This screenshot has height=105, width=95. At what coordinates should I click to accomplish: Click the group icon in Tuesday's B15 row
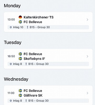[26, 64]
